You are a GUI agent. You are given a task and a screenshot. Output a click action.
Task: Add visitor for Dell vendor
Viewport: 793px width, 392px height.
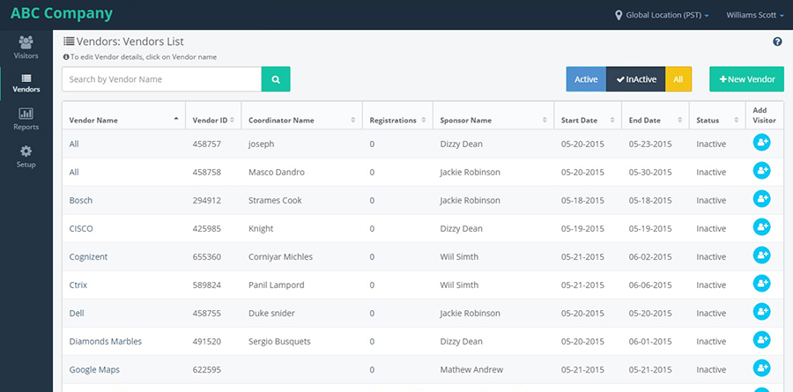[761, 312]
